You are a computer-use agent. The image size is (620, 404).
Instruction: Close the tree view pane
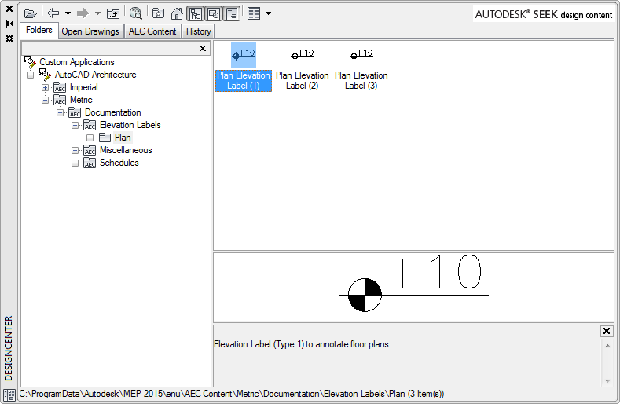coord(203,48)
